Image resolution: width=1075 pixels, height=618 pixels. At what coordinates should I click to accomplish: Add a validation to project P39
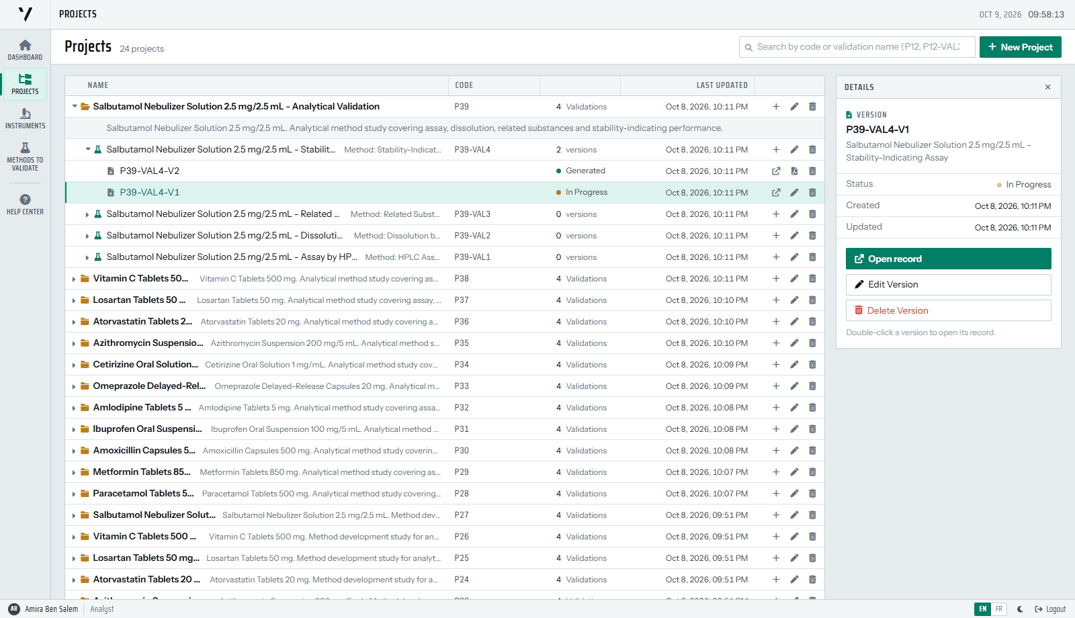click(x=776, y=107)
